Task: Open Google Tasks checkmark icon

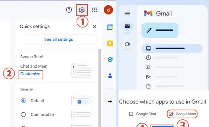Action: (110, 59)
